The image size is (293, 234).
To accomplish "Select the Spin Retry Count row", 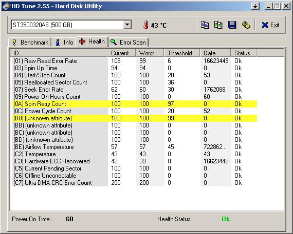I will [135, 104].
